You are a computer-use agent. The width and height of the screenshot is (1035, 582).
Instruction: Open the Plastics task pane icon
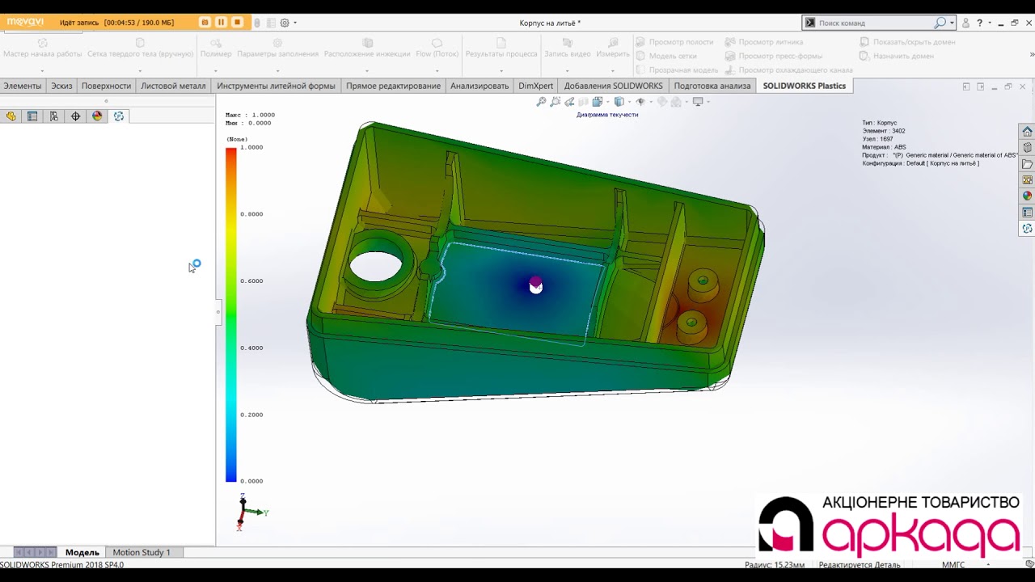pyautogui.click(x=1027, y=229)
